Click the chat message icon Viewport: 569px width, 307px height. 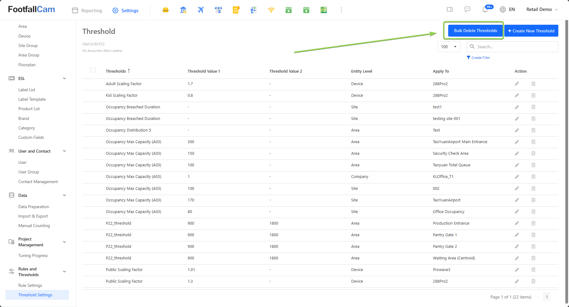coord(467,9)
